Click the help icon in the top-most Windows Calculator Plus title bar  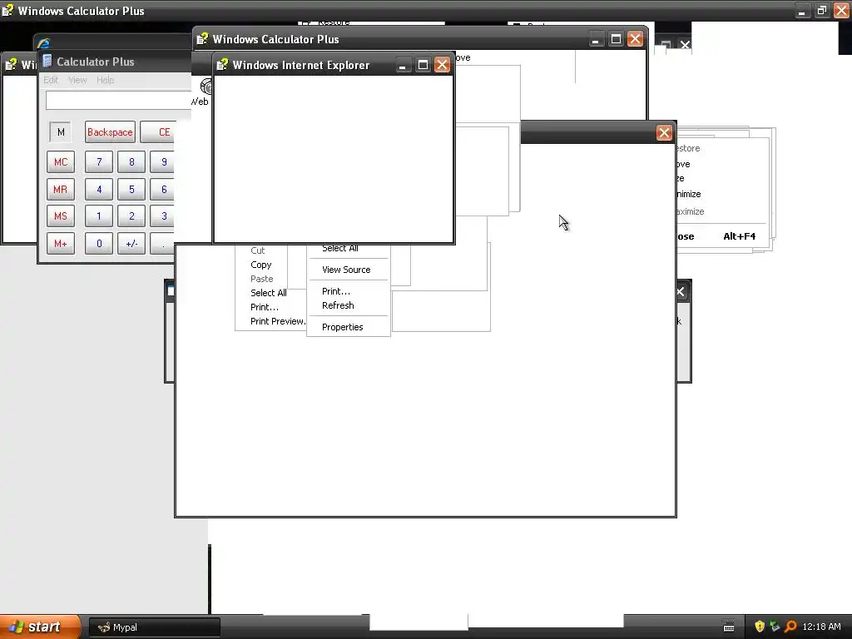pyautogui.click(x=7, y=10)
